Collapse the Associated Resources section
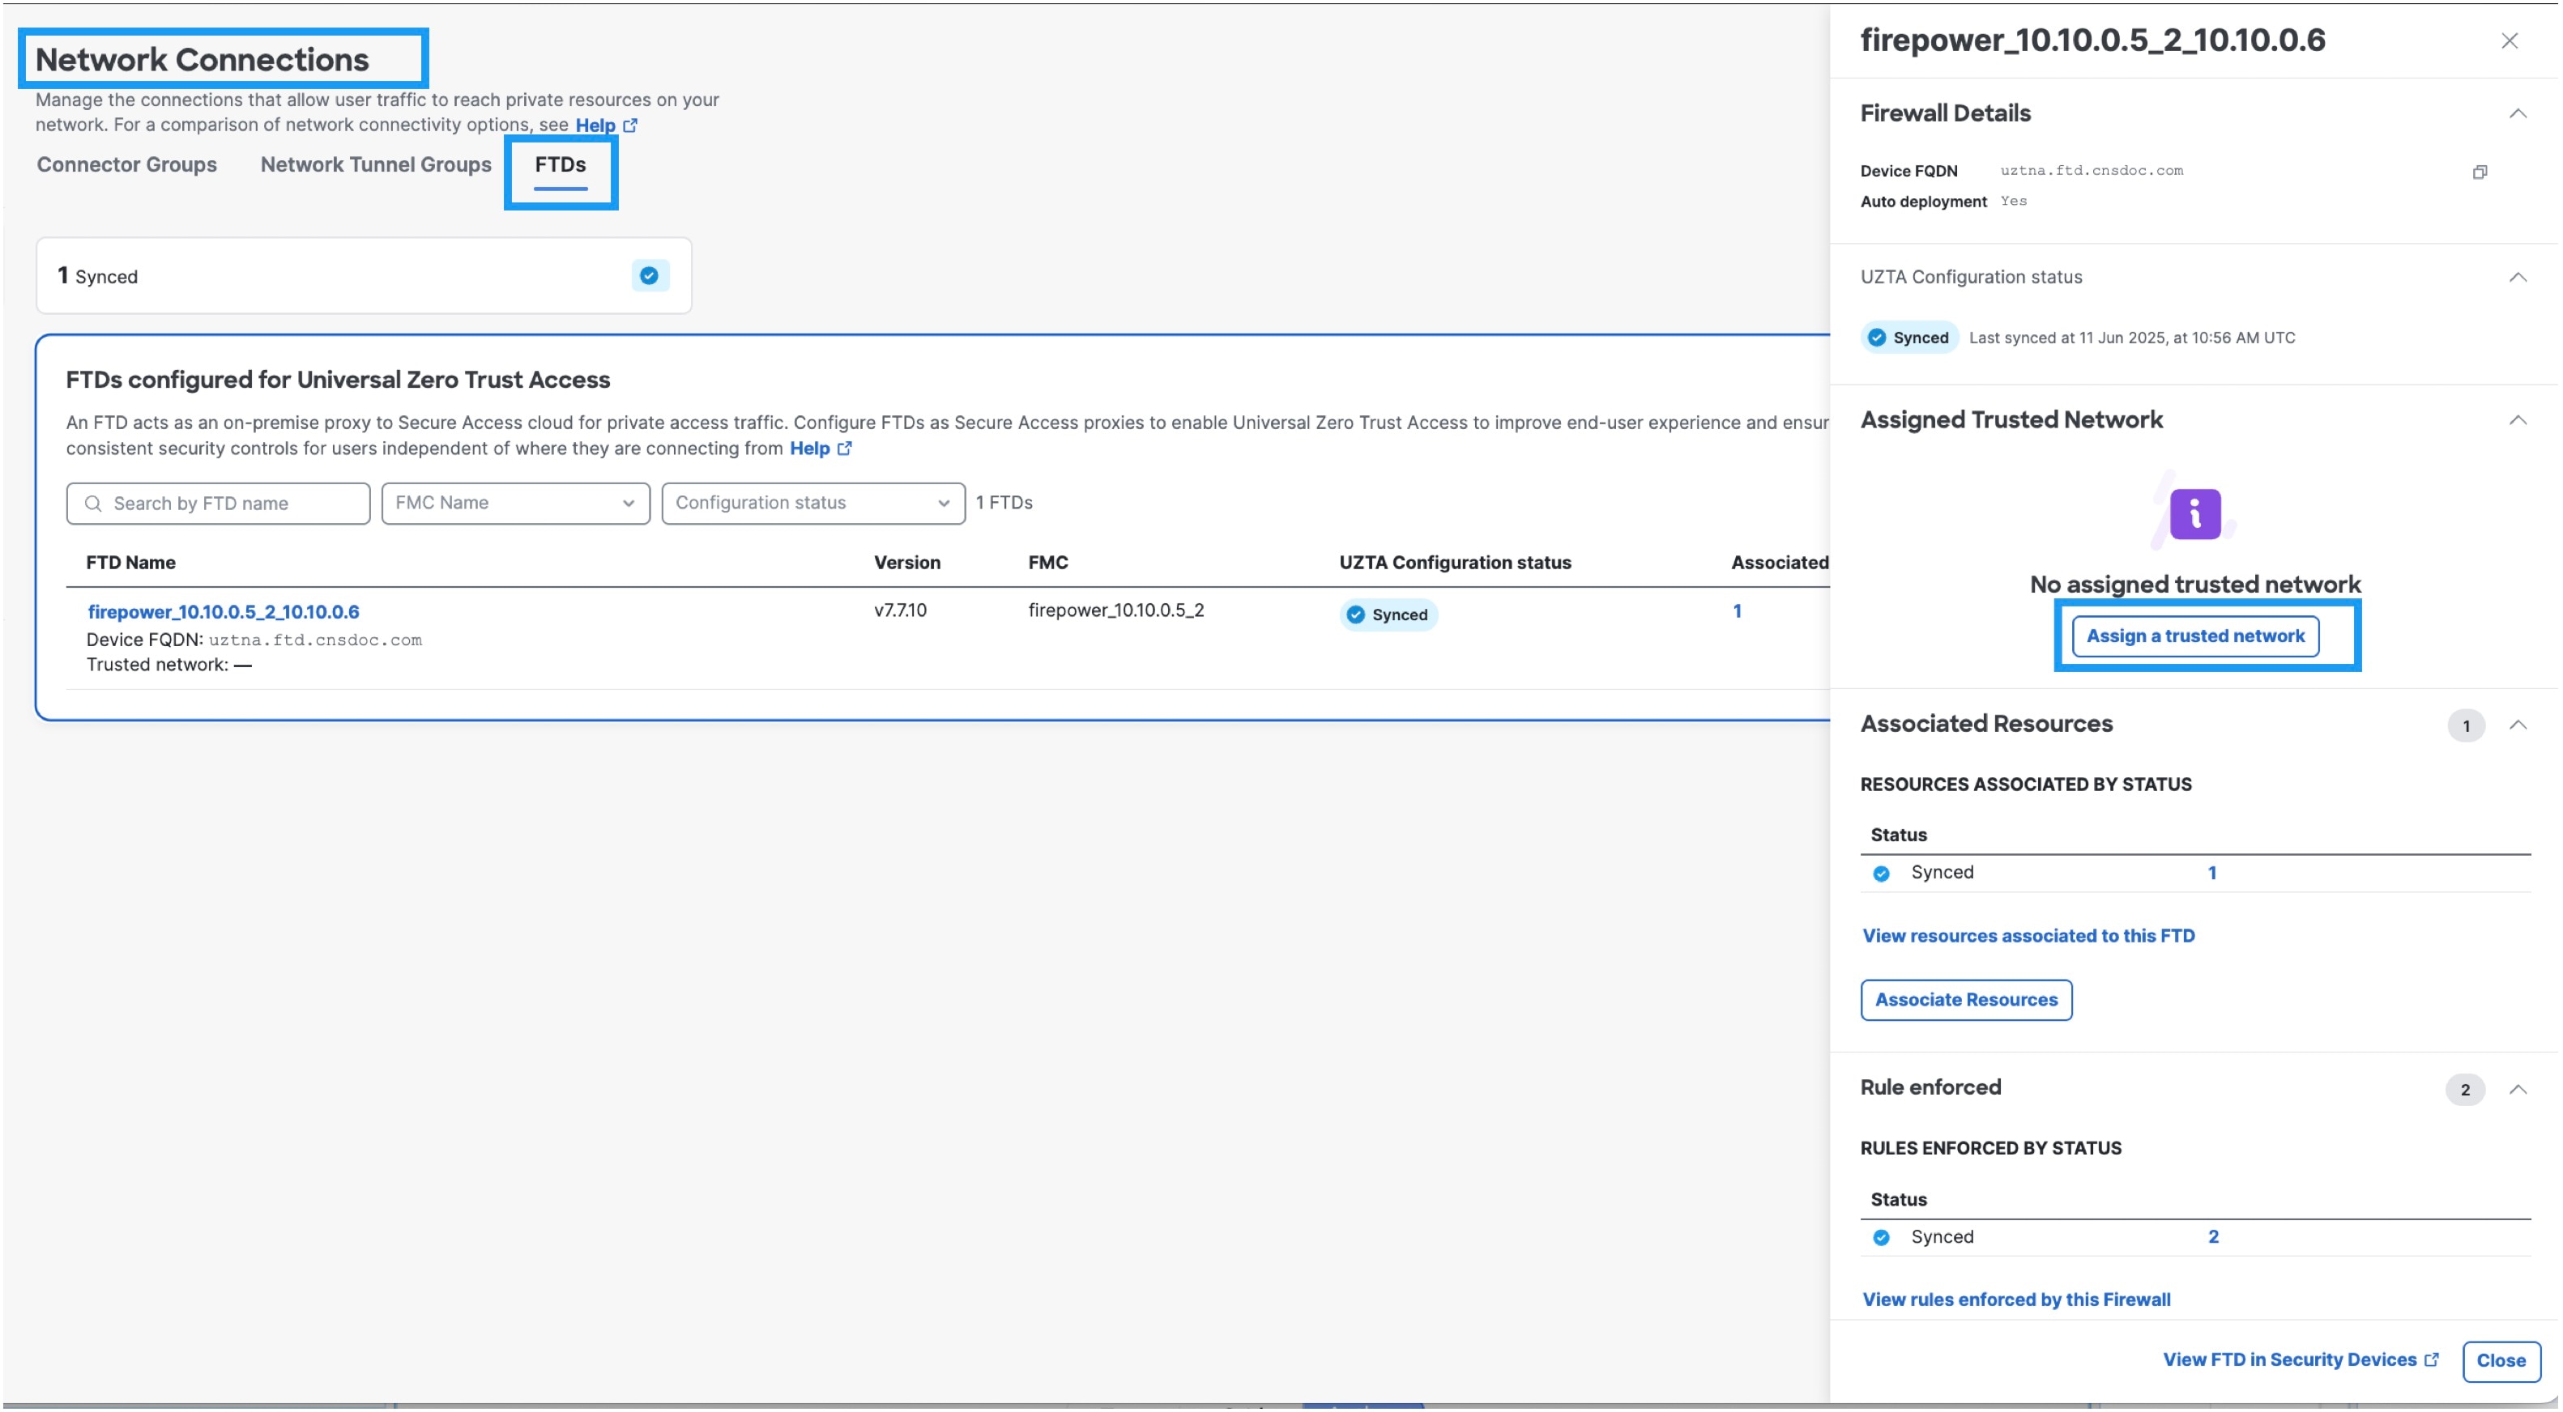Image resolution: width=2563 pixels, height=1412 pixels. [x=2518, y=725]
